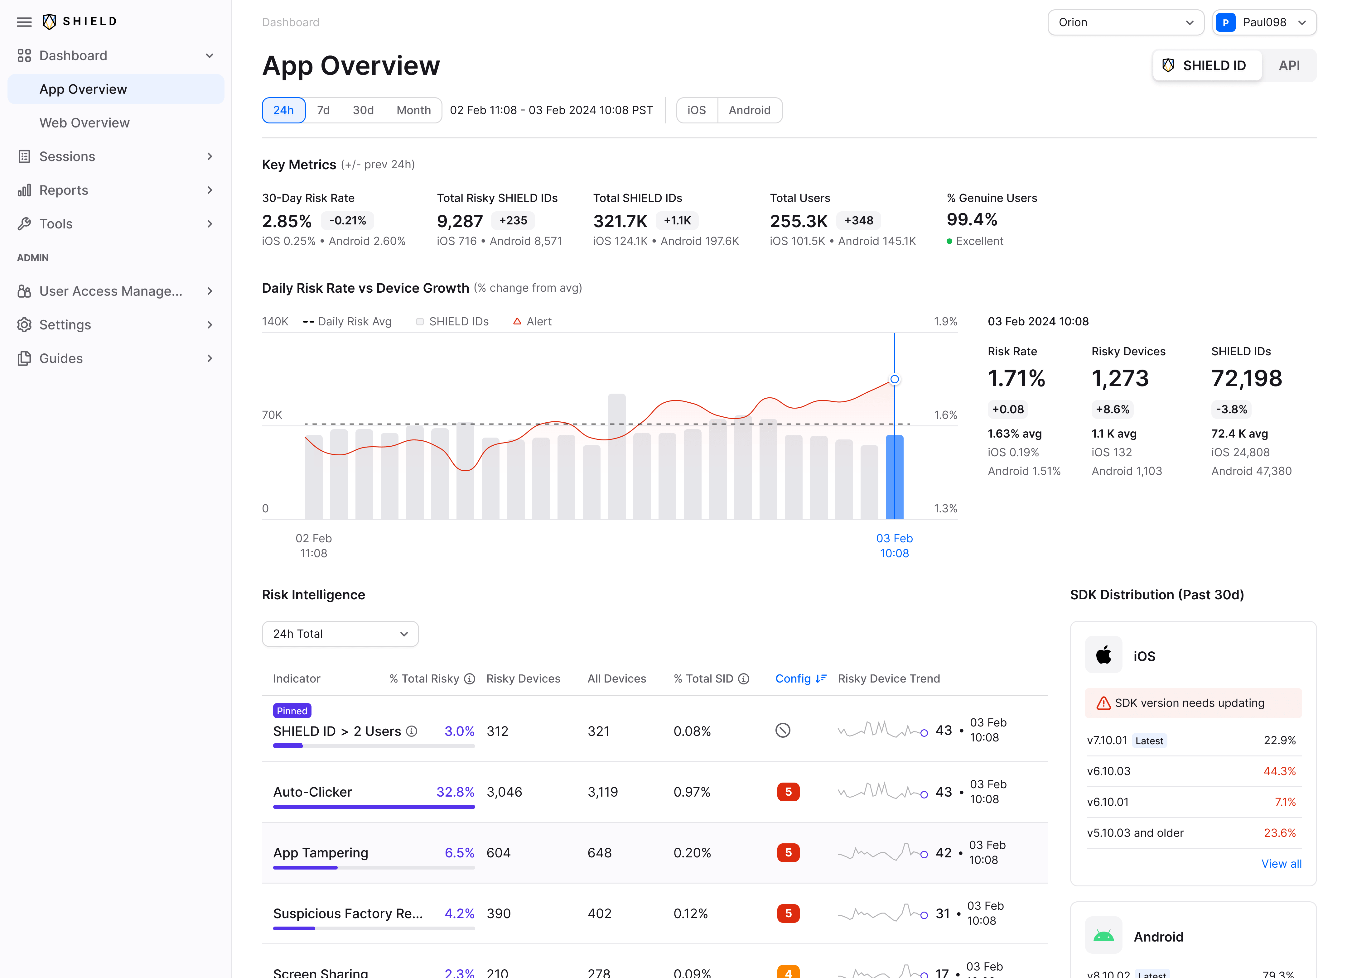Open Web Overview in sidebar
This screenshot has width=1347, height=978.
click(x=116, y=123)
